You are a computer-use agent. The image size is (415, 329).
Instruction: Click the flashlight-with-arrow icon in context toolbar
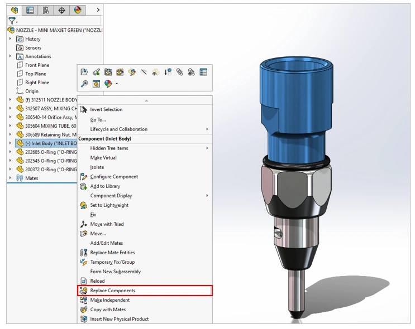click(96, 72)
